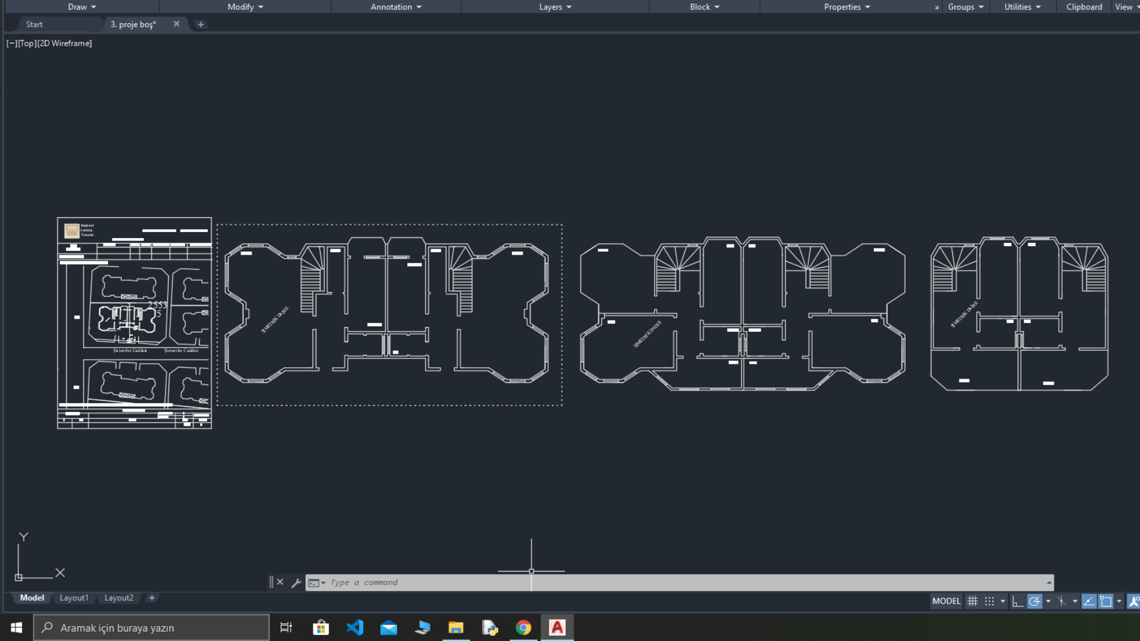Expand the Draw ribbon panel
Viewport: 1140px width, 641px height.
pos(82,7)
